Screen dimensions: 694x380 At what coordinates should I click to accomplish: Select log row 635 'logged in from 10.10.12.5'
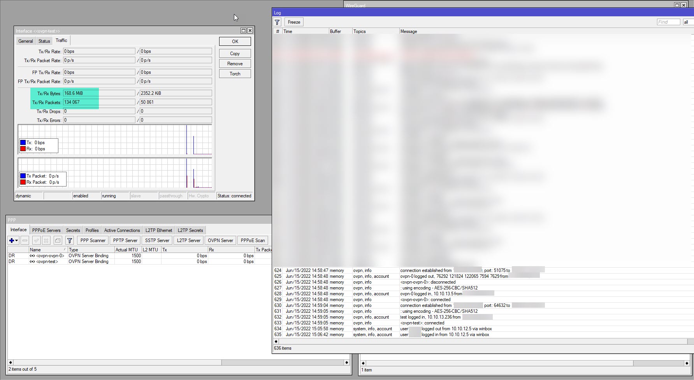point(483,335)
